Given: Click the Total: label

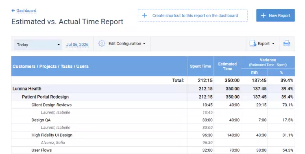Looking at the screenshot, I should (x=178, y=81).
